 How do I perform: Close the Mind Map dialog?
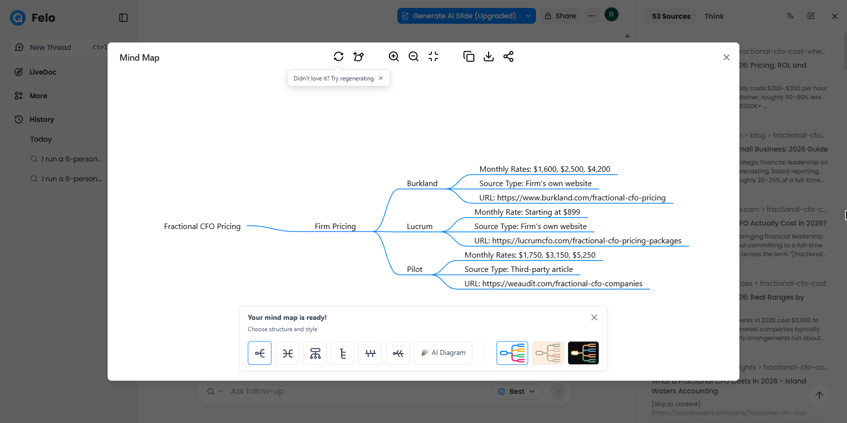[x=727, y=57]
